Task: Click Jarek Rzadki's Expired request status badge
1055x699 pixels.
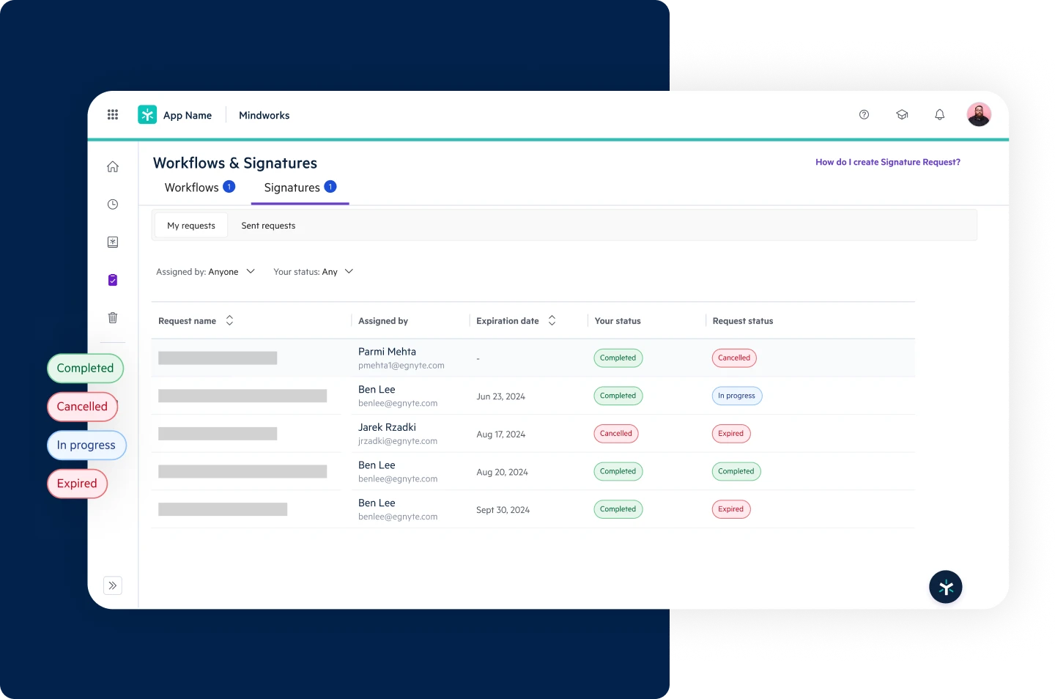Action: pyautogui.click(x=730, y=434)
